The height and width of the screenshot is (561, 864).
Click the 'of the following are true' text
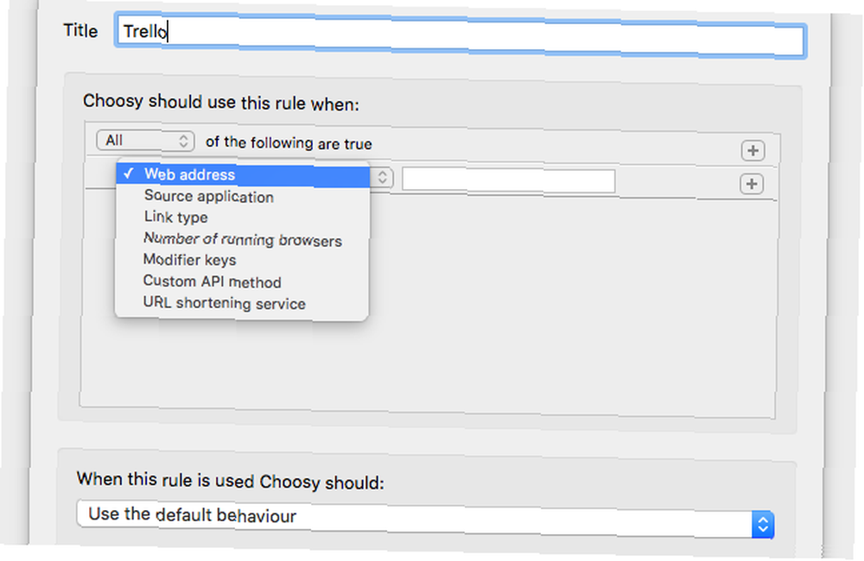289,143
